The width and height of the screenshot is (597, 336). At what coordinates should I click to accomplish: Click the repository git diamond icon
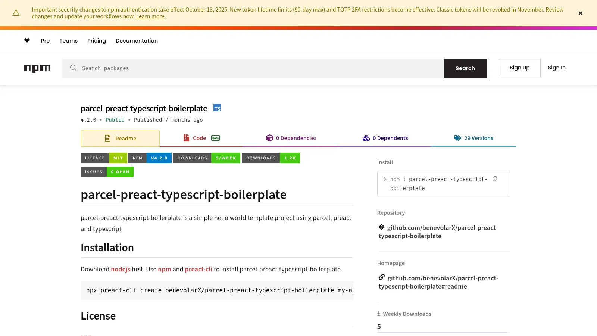382,227
